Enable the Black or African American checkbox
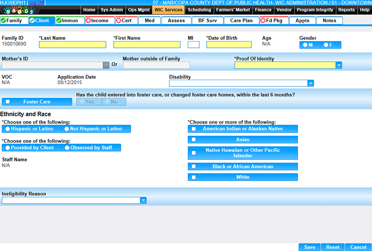 click(193, 167)
